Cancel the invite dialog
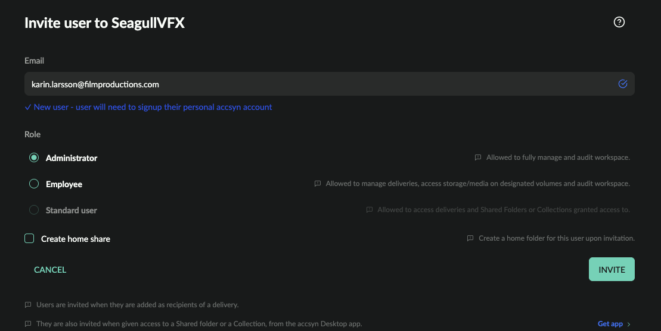The width and height of the screenshot is (661, 331). point(50,270)
